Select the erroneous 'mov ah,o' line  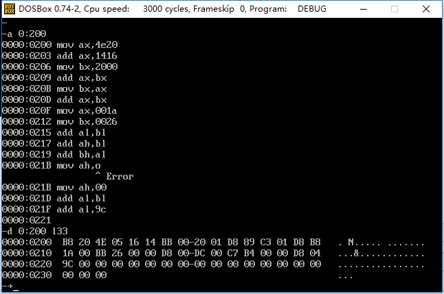tap(52, 166)
